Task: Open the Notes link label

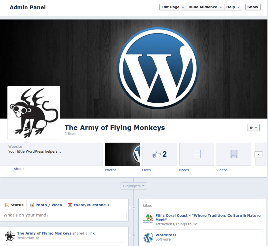Action: click(184, 170)
